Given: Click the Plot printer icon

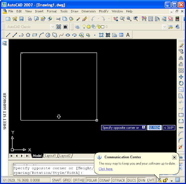Looking at the screenshot, I should click(30, 19).
